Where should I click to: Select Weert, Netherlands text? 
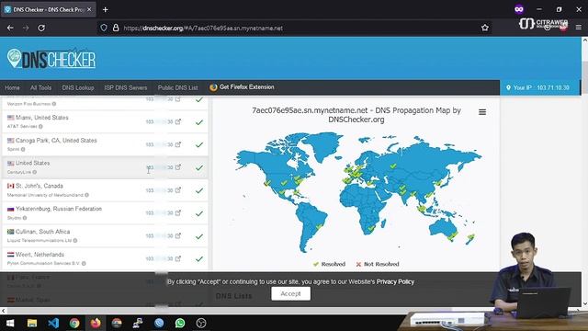click(x=40, y=255)
